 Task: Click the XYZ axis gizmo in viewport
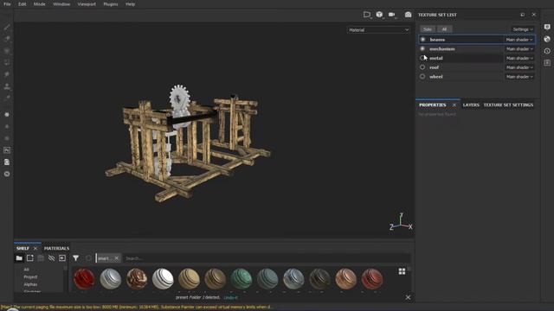point(401,222)
